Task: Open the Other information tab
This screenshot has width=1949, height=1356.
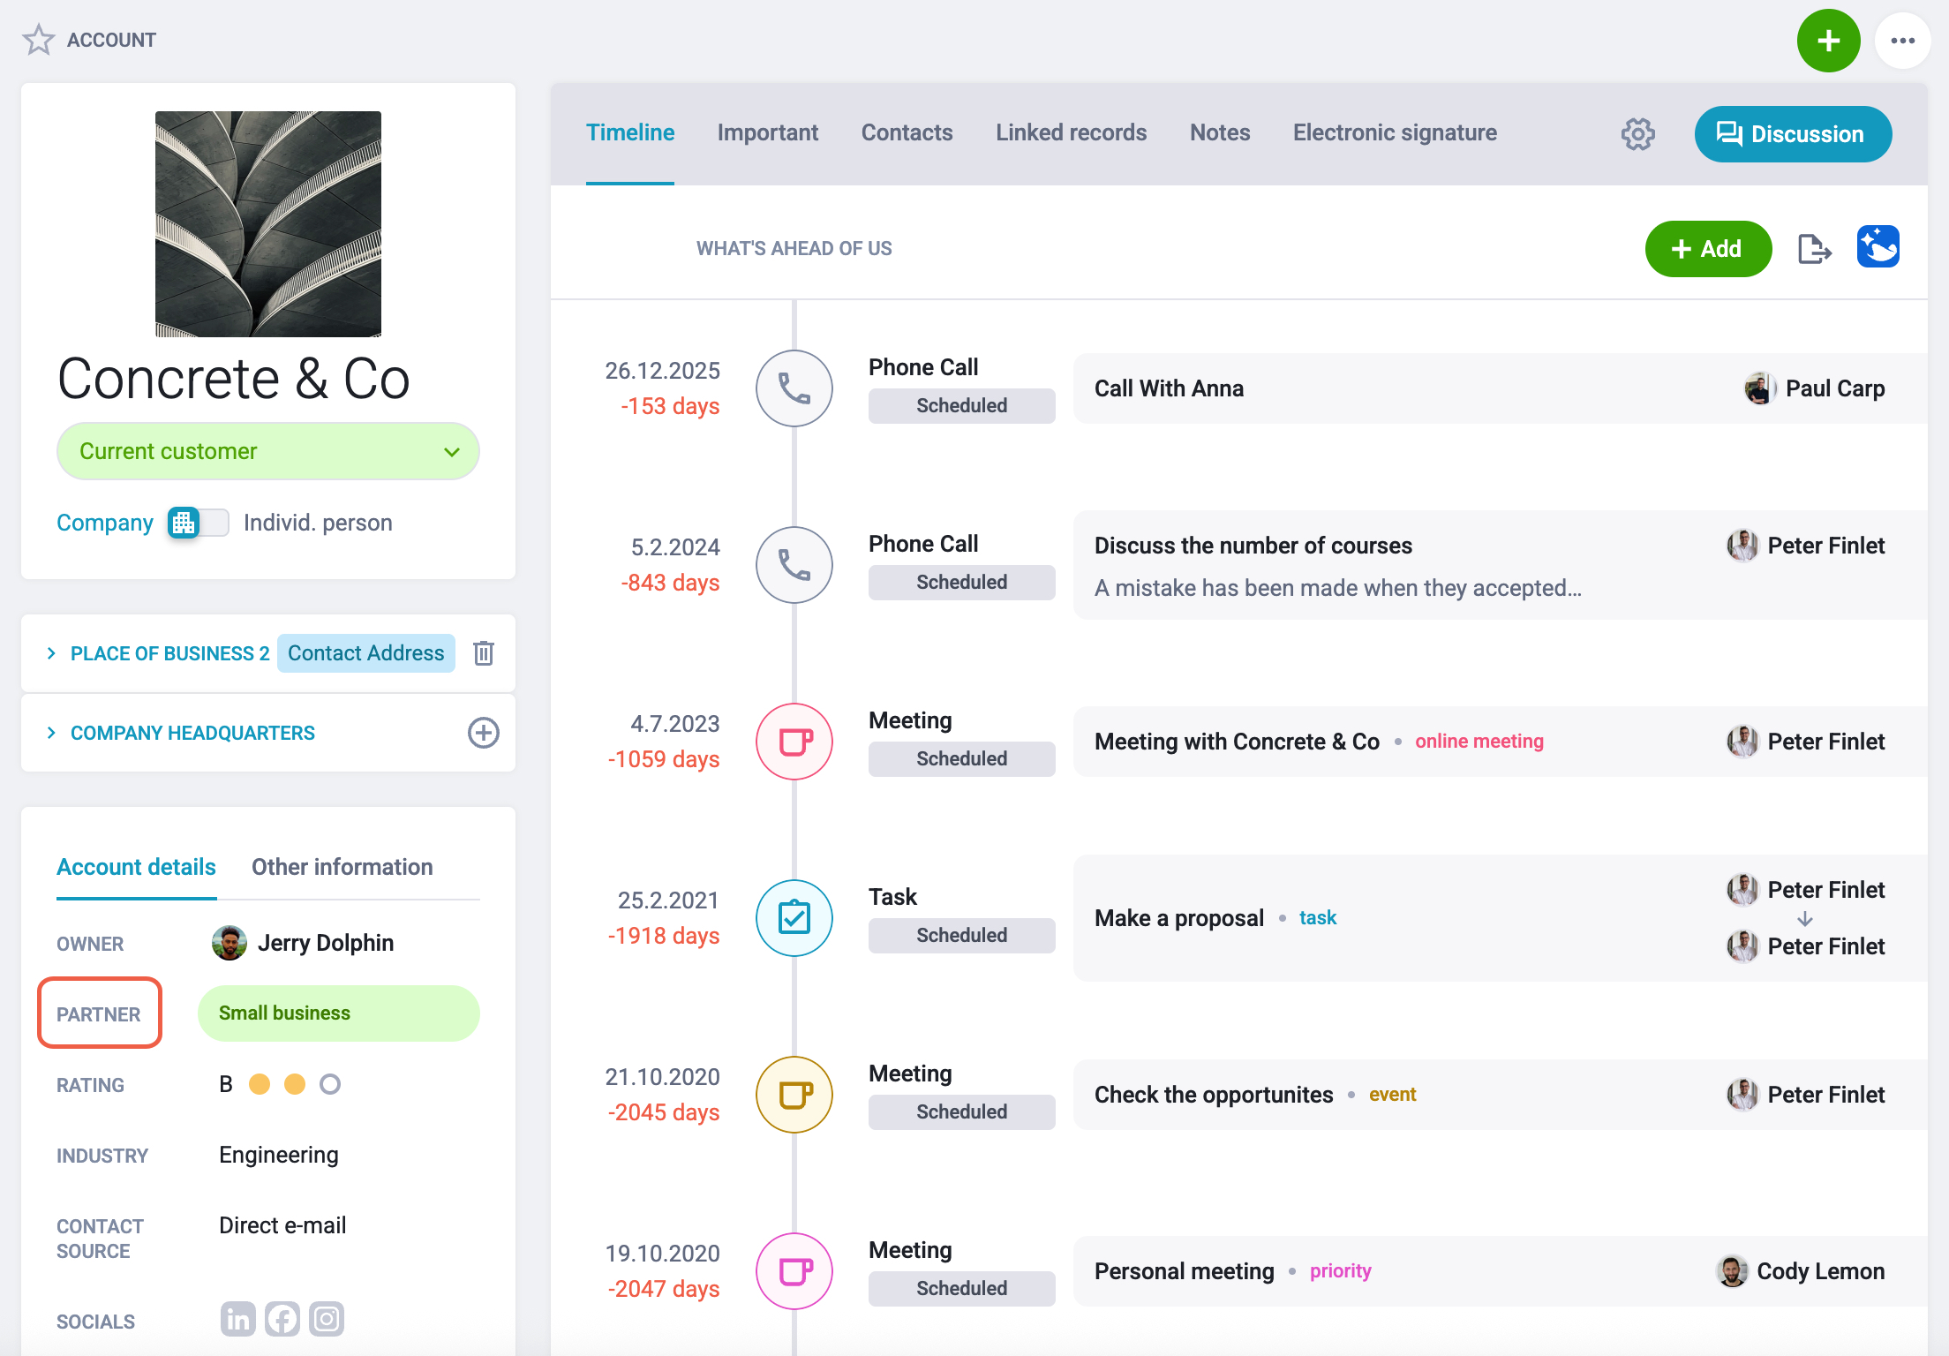Action: click(342, 867)
